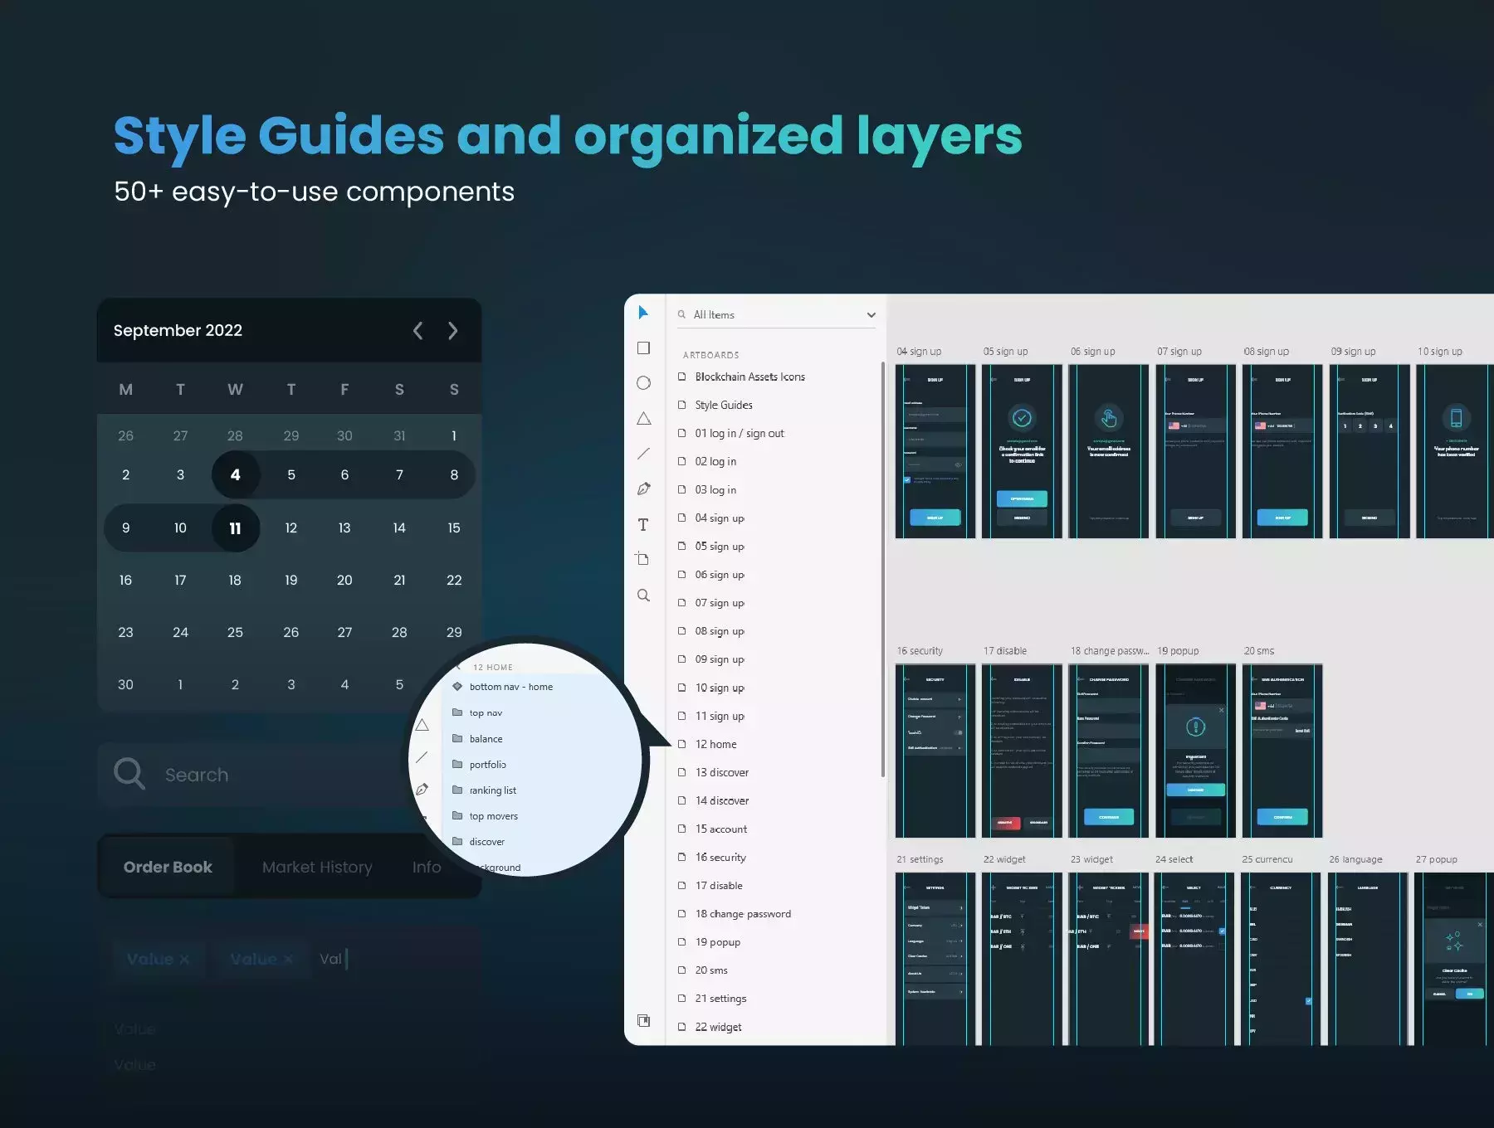
Task: Select the Ellipse tool
Action: [x=643, y=383]
